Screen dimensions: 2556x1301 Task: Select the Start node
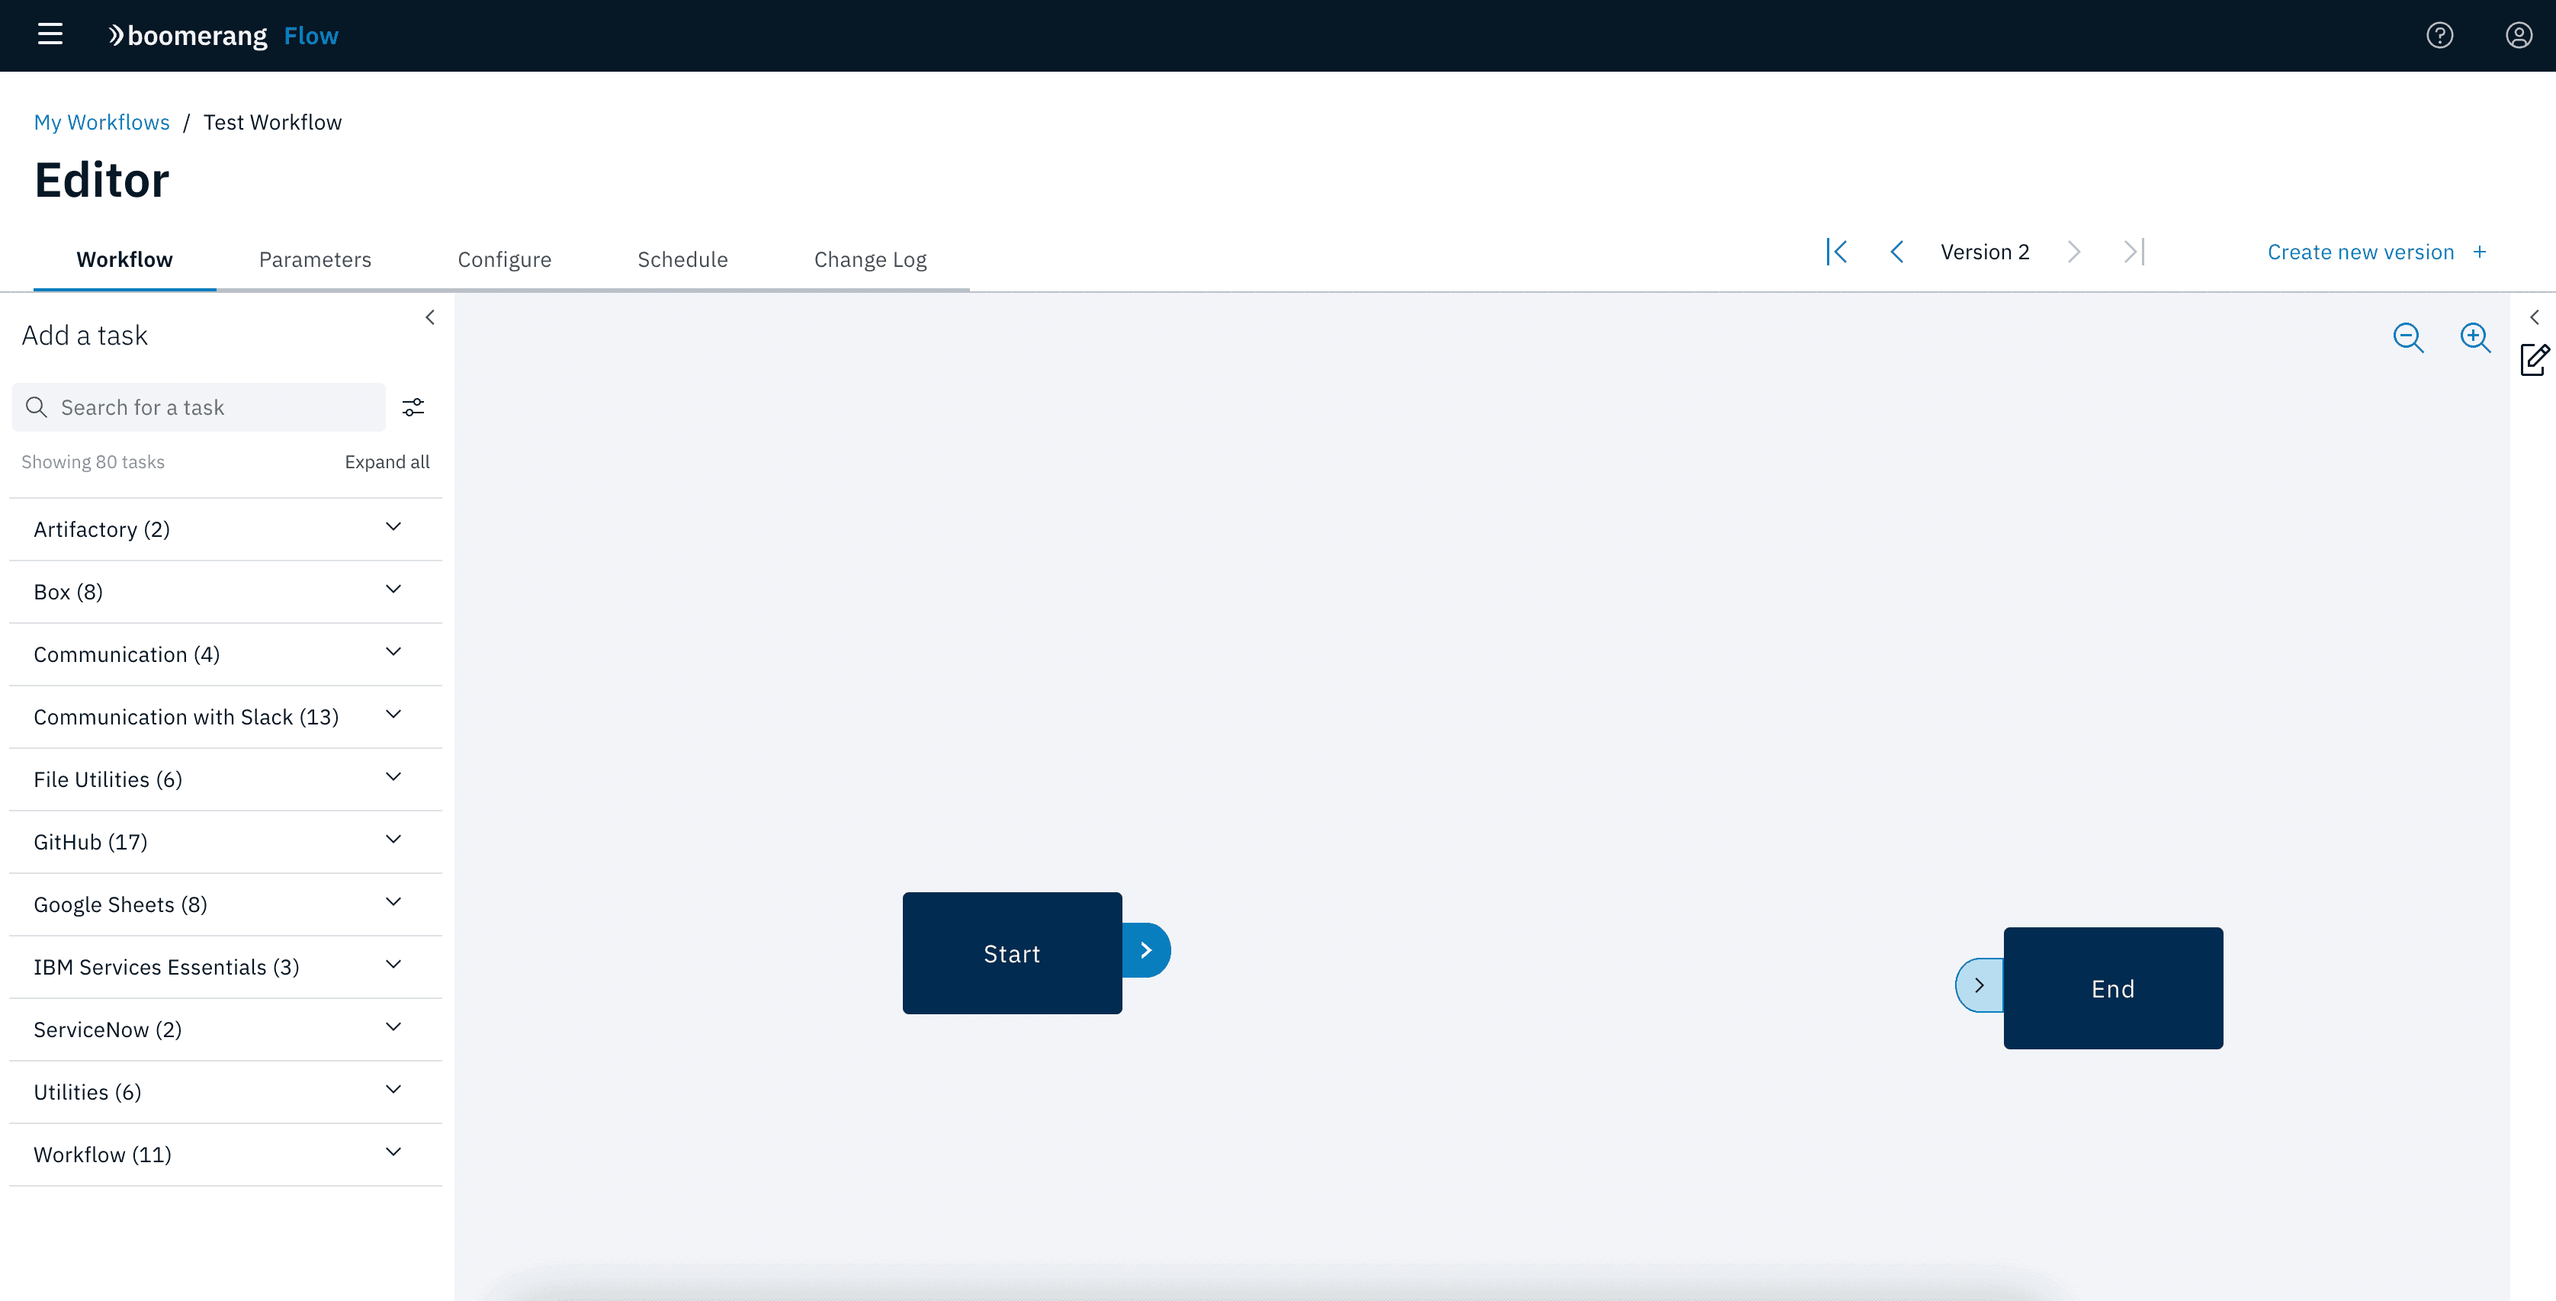(x=1012, y=952)
